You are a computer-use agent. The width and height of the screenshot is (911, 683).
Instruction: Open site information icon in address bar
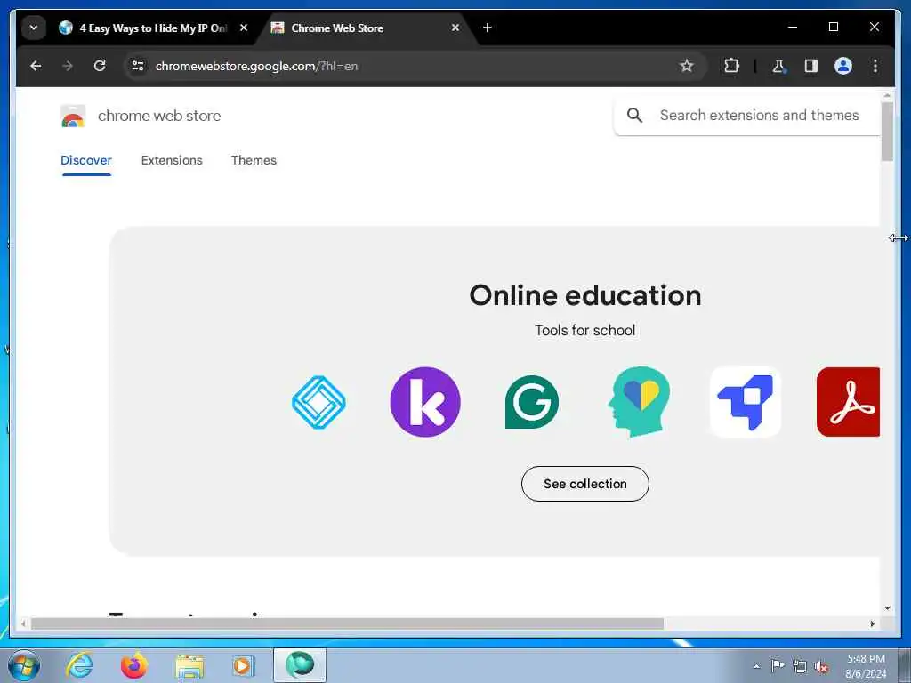(x=138, y=66)
